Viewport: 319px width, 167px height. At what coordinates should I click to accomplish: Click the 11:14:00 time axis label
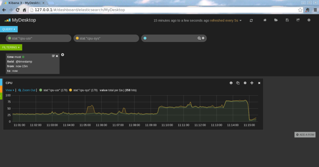(233, 125)
